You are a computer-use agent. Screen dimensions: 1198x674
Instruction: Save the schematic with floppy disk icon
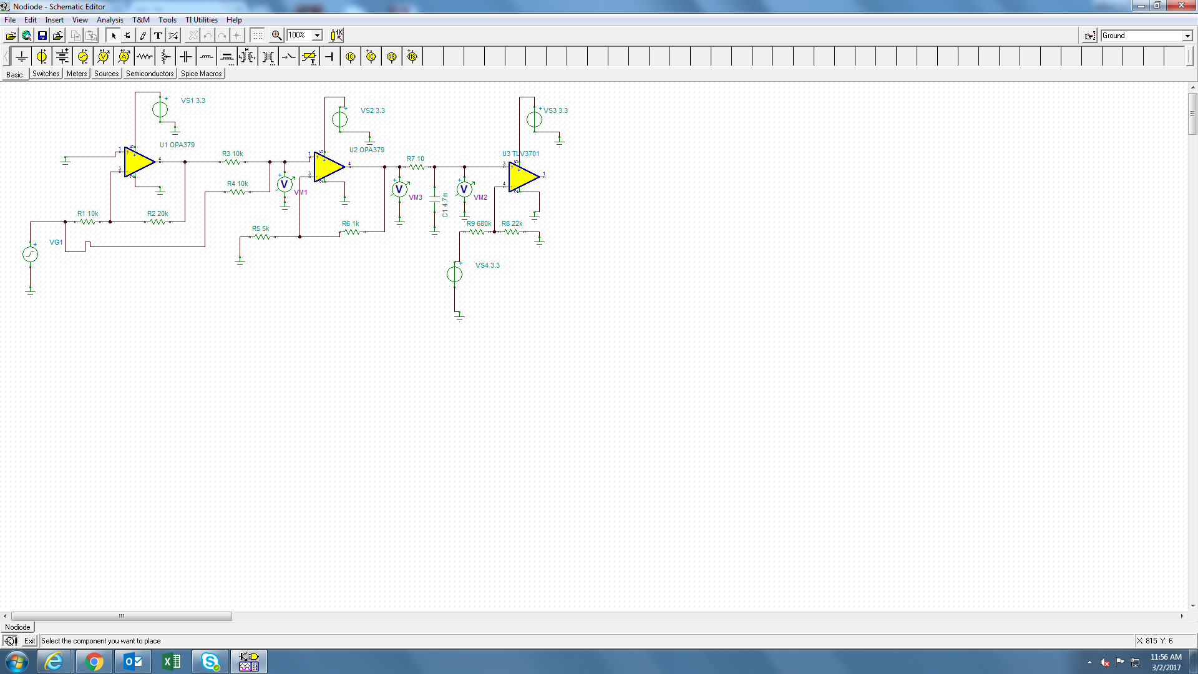pyautogui.click(x=42, y=36)
